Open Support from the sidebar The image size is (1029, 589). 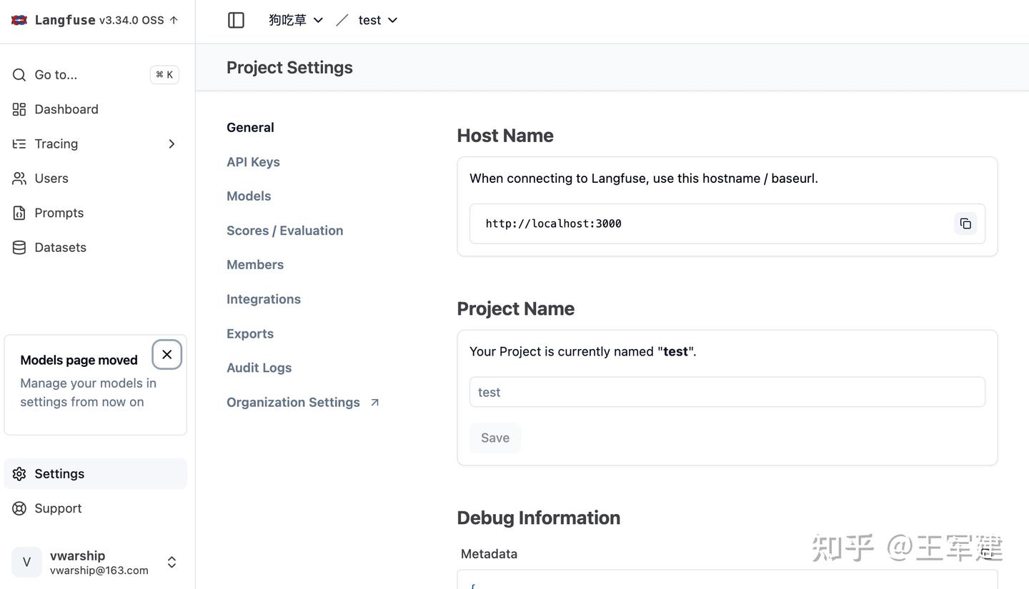tap(58, 508)
